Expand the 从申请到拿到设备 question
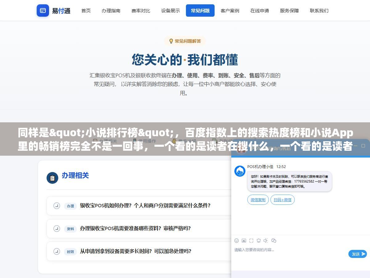Screen dimensions: 370x278 click(x=139, y=251)
